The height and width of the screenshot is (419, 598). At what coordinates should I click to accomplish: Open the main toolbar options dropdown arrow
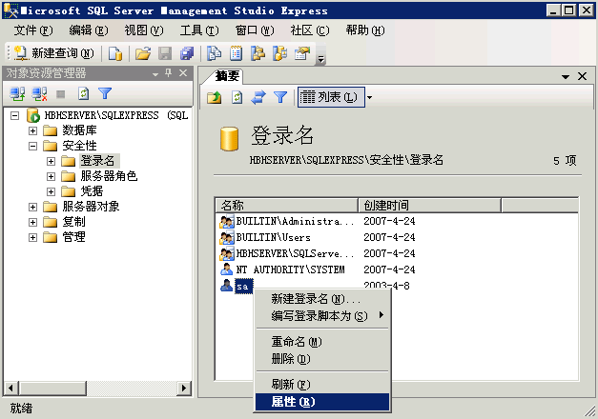pos(321,58)
